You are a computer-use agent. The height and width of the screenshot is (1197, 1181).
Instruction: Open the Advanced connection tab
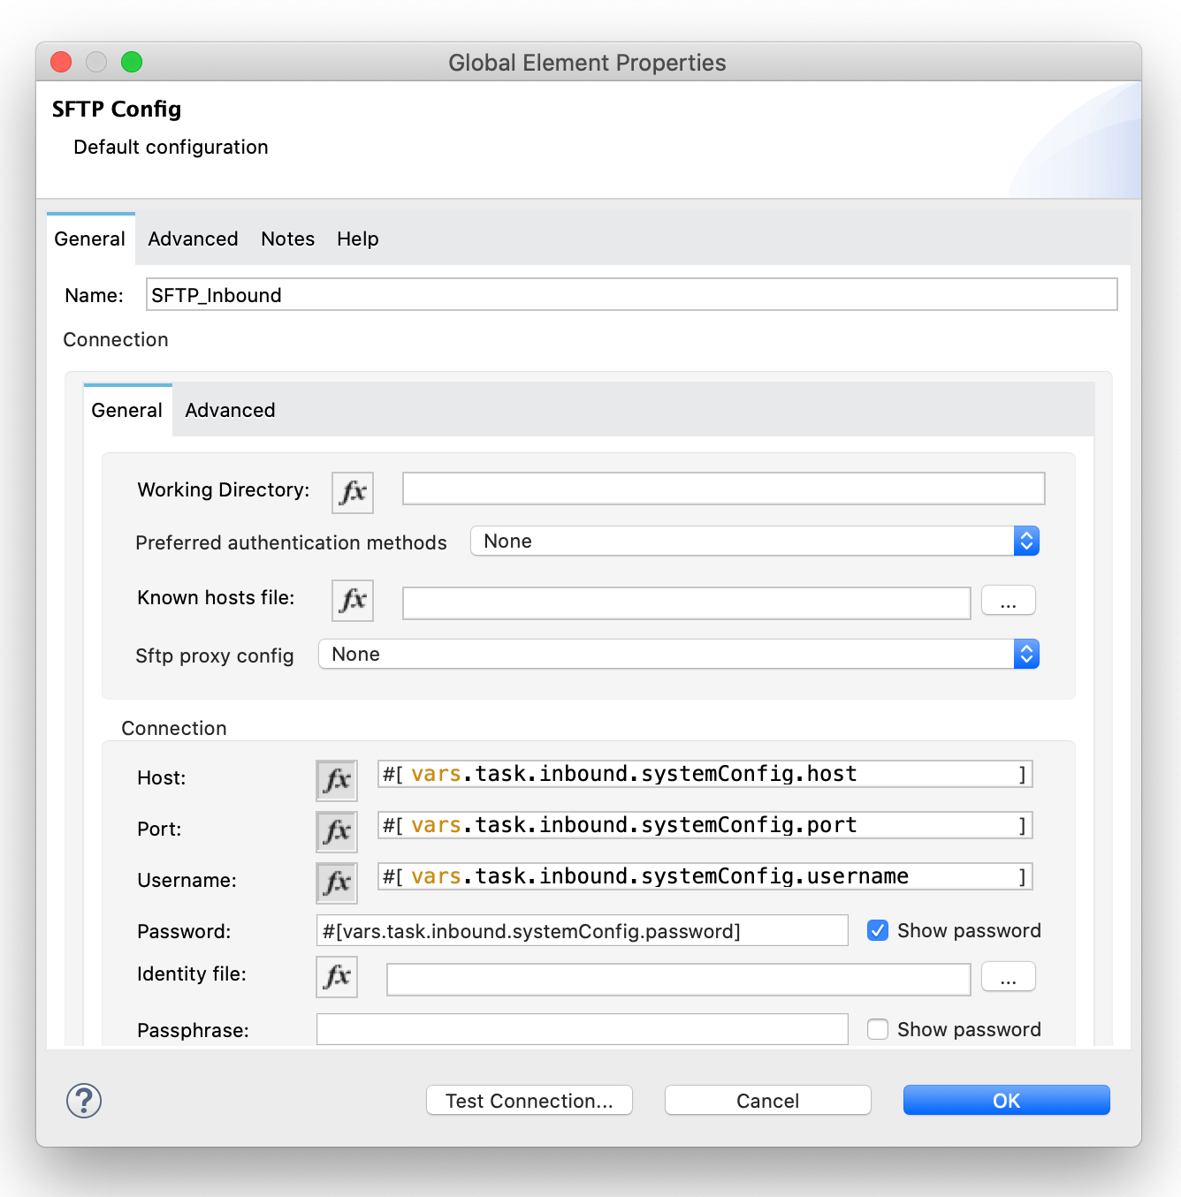(x=230, y=410)
